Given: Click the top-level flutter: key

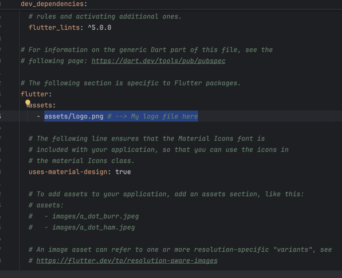Looking at the screenshot, I should click(x=34, y=94).
